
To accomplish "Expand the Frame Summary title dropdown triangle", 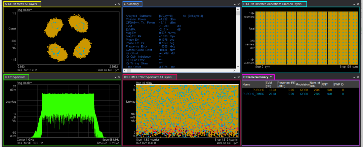I will (271, 77).
